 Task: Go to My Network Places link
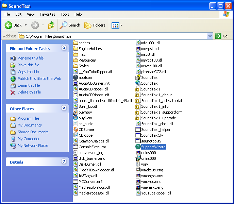point(33,146)
